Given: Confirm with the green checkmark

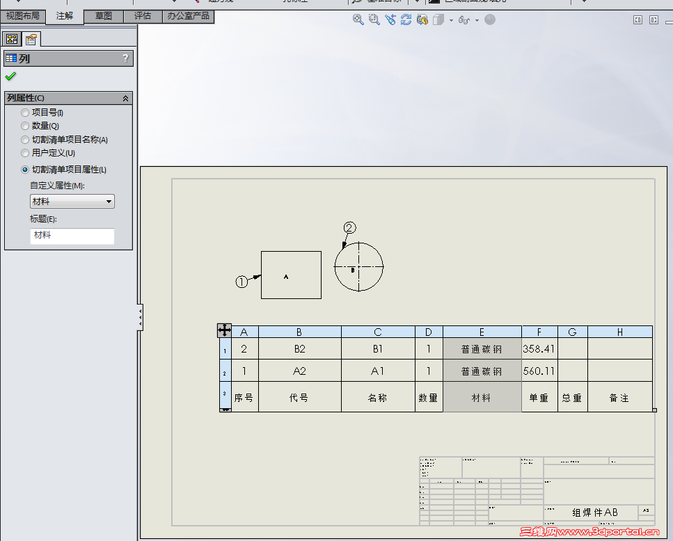Looking at the screenshot, I should coord(10,76).
